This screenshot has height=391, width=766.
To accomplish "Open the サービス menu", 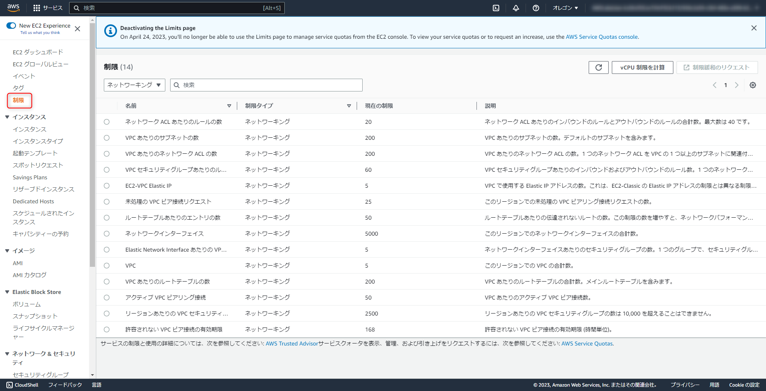I will tap(56, 7).
